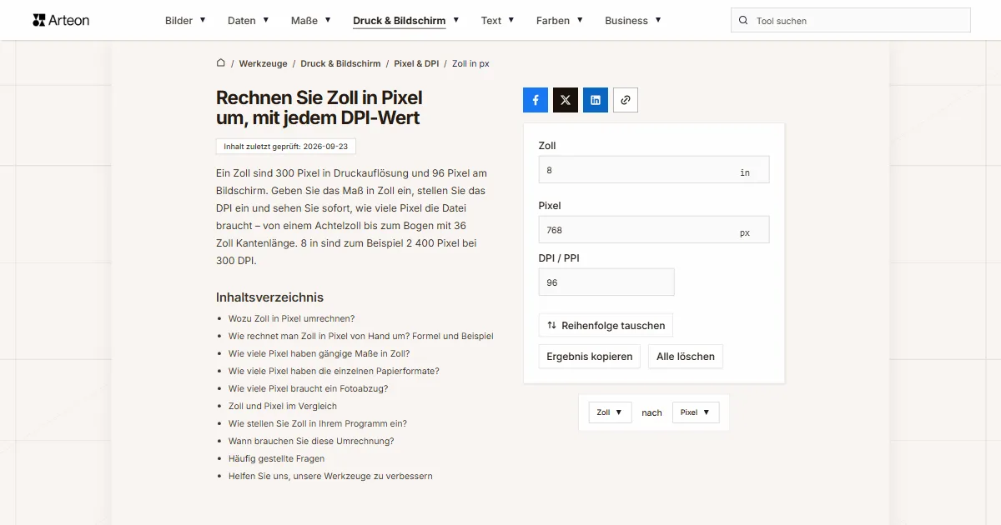Open the Farben menu
The height and width of the screenshot is (525, 1001).
(560, 21)
